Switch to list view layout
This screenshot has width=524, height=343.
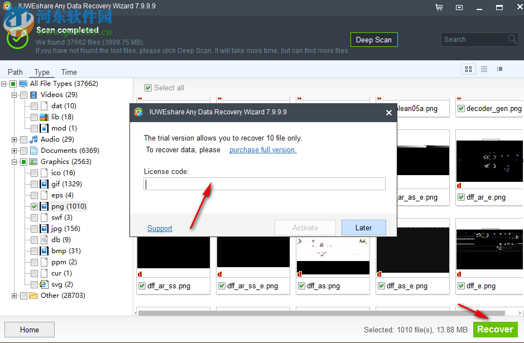click(484, 69)
